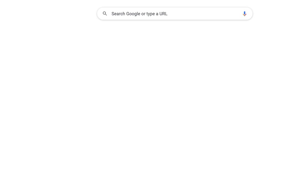This screenshot has width=299, height=187.
Task: Click the 'URL' text in the search bar
Action: coord(163,14)
